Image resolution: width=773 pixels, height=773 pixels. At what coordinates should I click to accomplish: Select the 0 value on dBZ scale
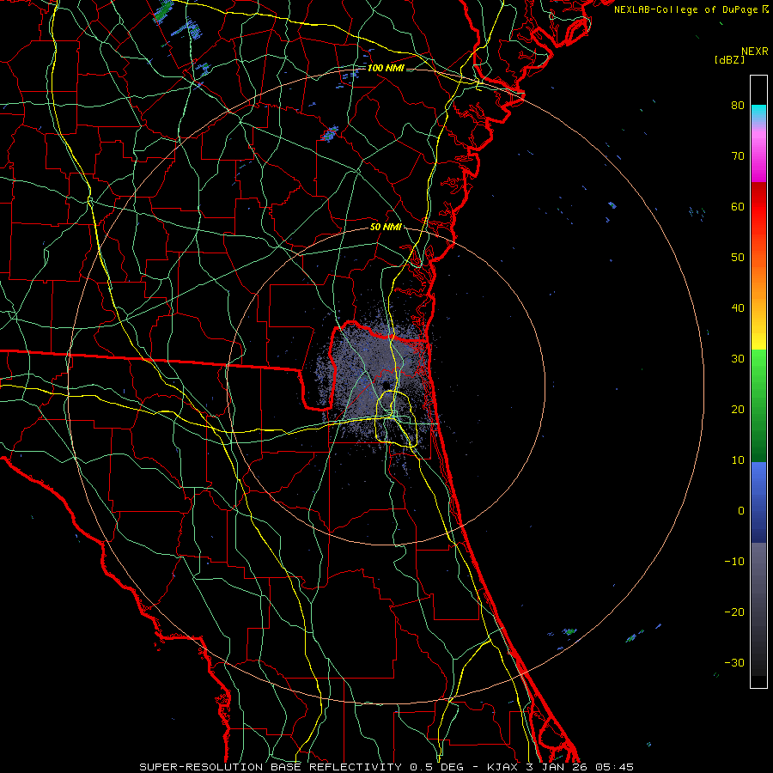tap(741, 511)
